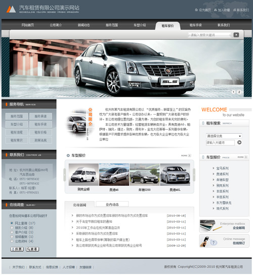253x275 pixels.
Task: Select the 公司资料 (4) radio option
Action: point(12,241)
